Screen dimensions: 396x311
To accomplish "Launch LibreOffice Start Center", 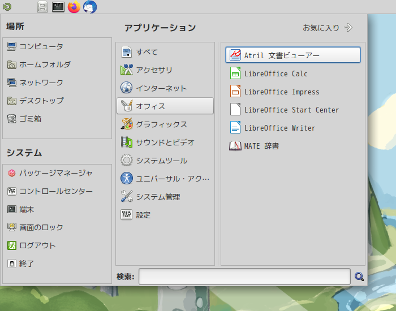I will click(293, 110).
